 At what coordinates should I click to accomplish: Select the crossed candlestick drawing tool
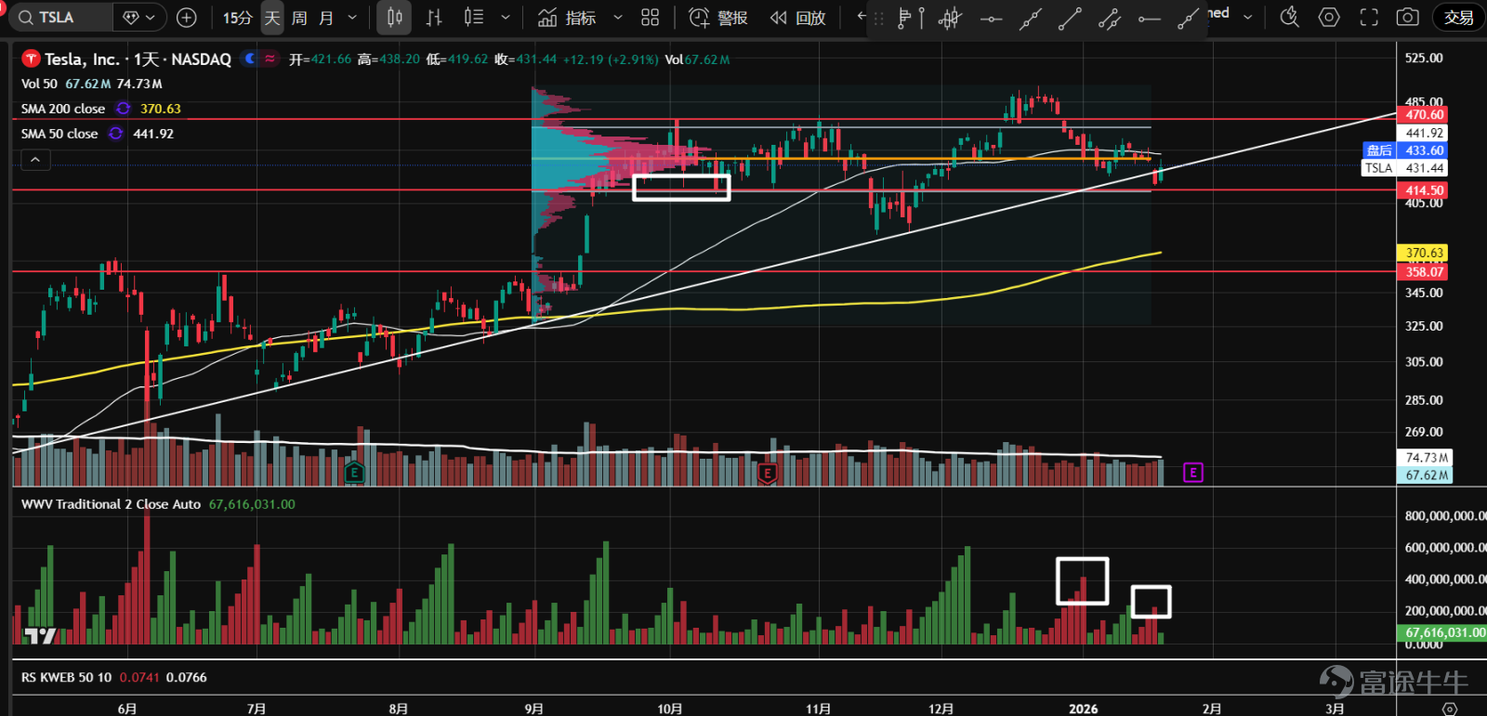(950, 18)
